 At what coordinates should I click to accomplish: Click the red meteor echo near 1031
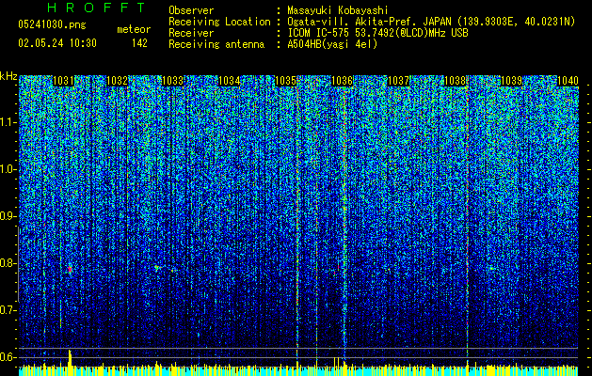click(x=70, y=269)
